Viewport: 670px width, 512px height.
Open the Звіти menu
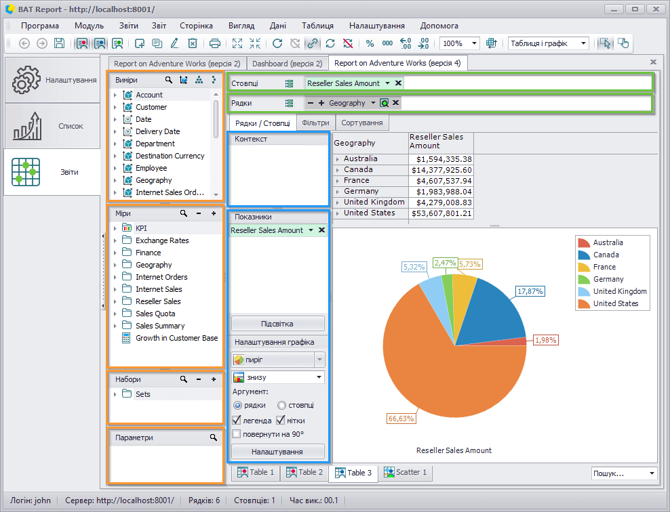(129, 26)
